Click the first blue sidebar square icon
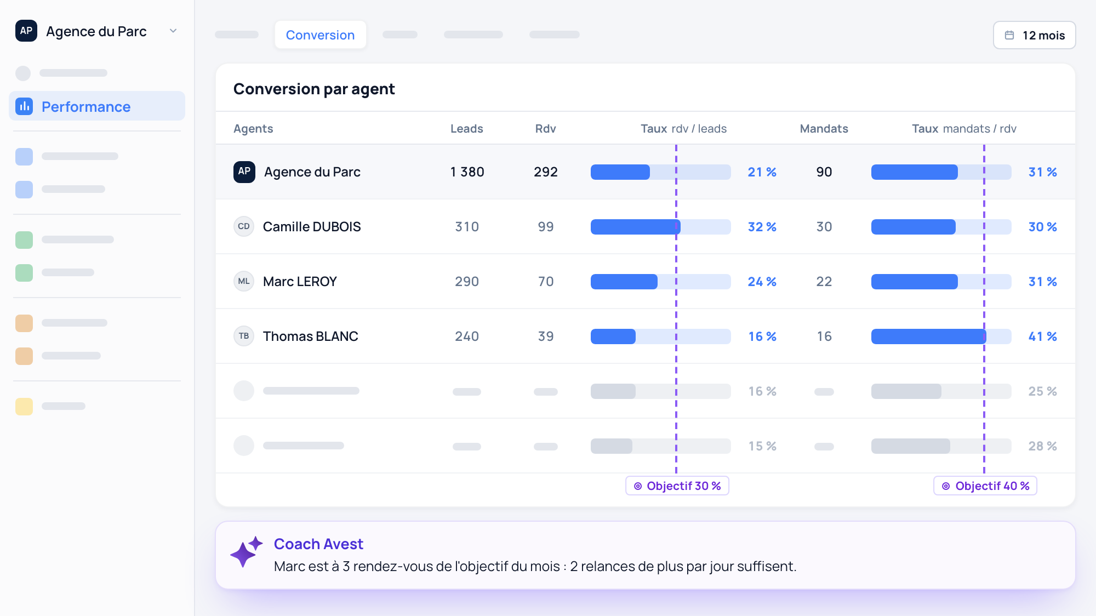Viewport: 1096px width, 616px height. pos(24,157)
